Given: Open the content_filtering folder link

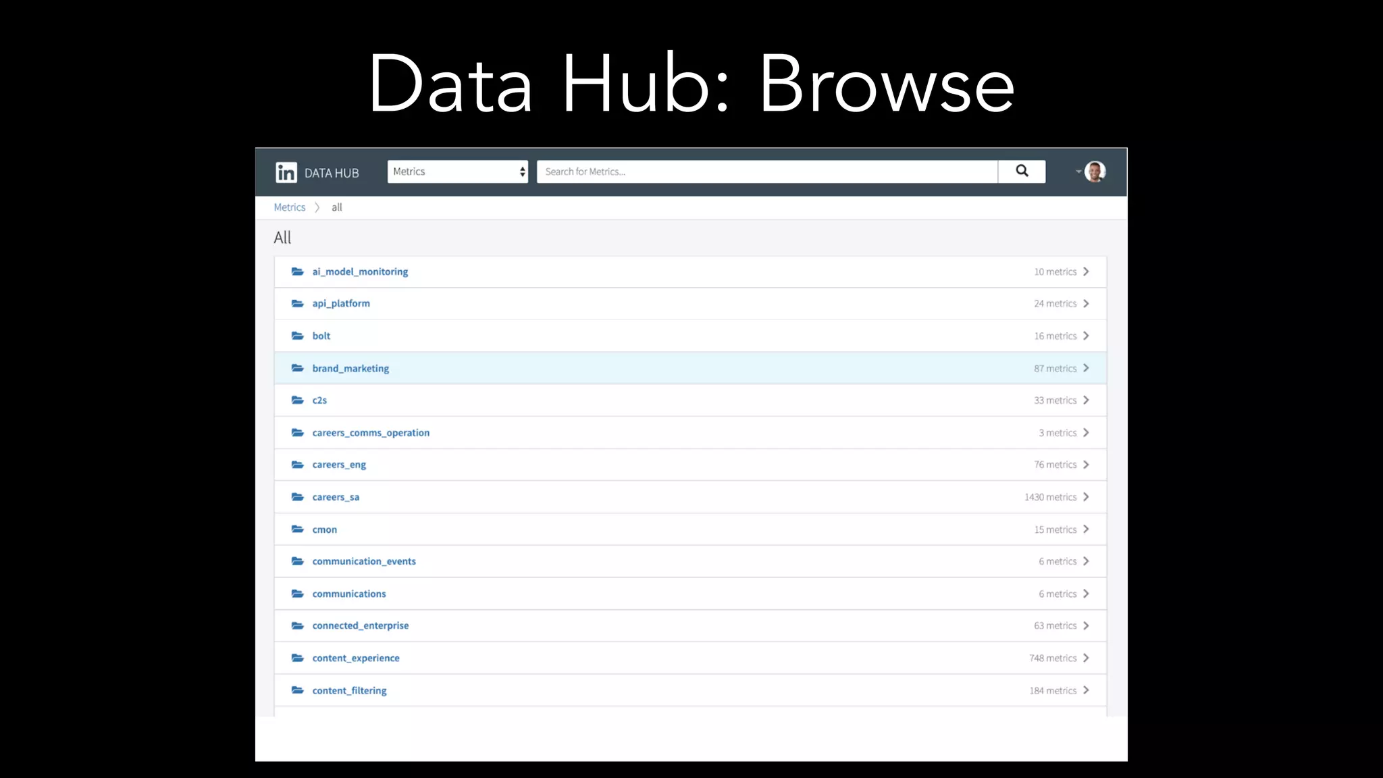Looking at the screenshot, I should click(349, 690).
